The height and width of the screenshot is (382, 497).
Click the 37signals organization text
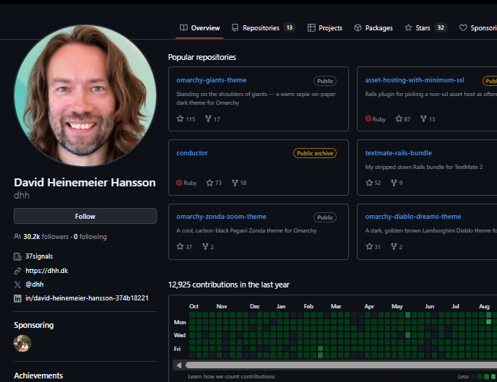(x=39, y=256)
